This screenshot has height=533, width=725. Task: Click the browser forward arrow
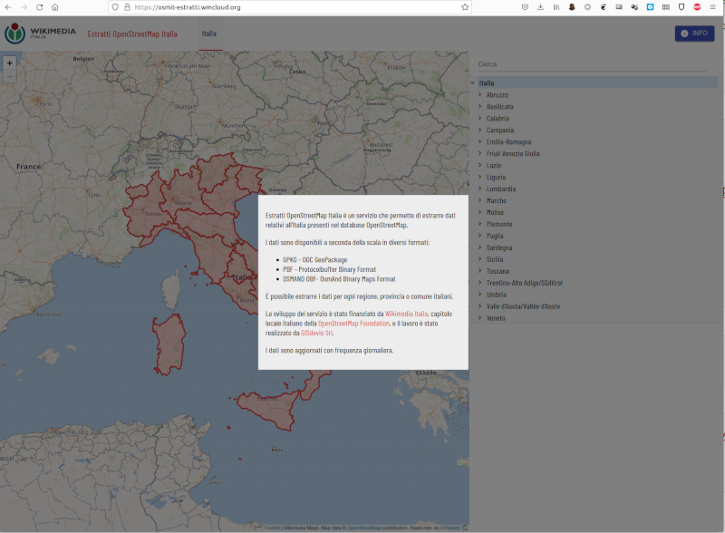pos(24,7)
